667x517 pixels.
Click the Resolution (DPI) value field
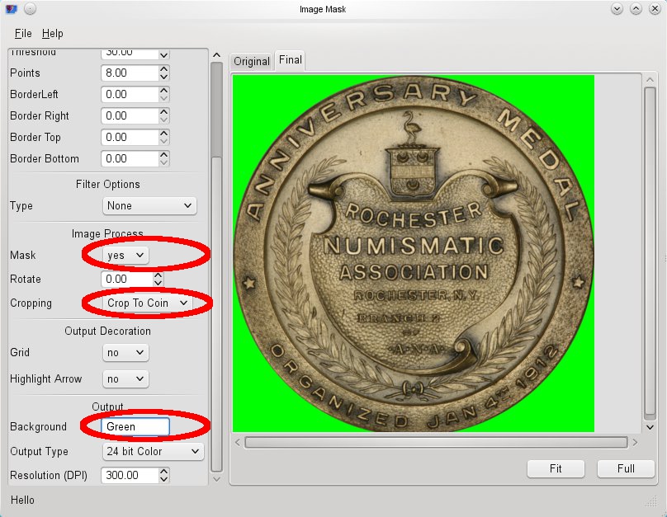click(130, 475)
